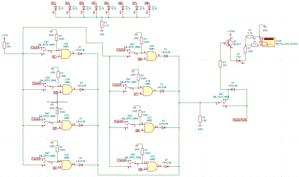This screenshot has width=299, height=177.
Task: Select the 4.7k resistor above the 1k resistor
Action: [250, 37]
